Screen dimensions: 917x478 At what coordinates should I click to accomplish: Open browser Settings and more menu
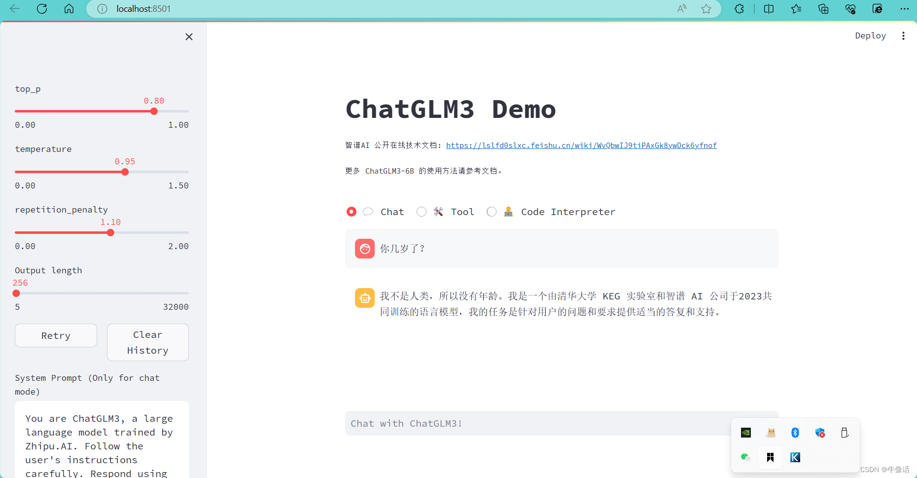pyautogui.click(x=904, y=9)
